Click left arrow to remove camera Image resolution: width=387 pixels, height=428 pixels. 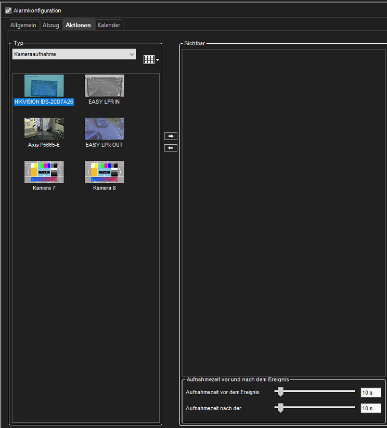click(171, 148)
